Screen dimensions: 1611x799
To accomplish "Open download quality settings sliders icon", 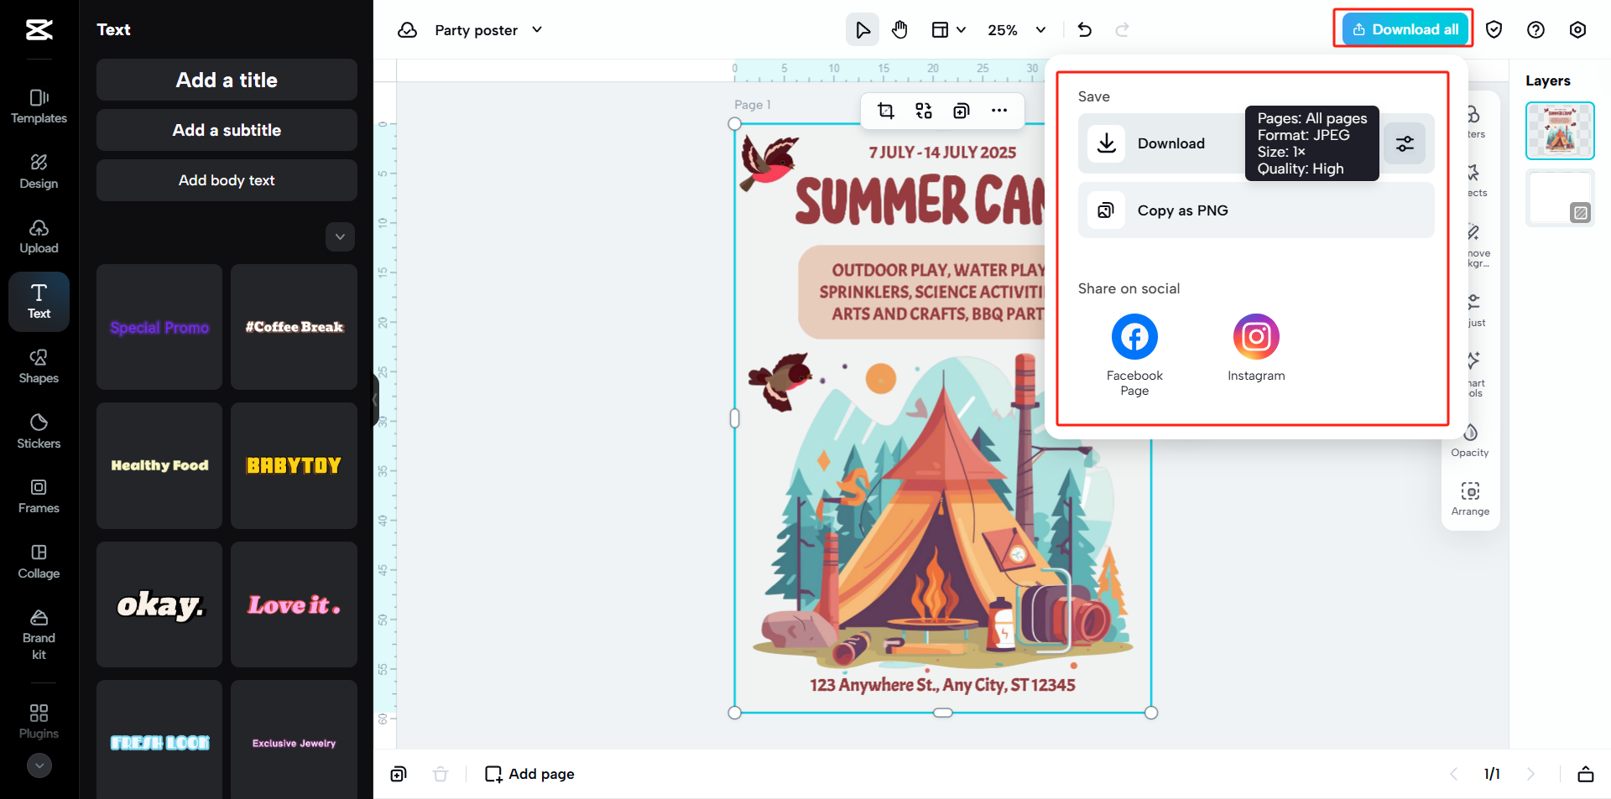I will coord(1405,143).
